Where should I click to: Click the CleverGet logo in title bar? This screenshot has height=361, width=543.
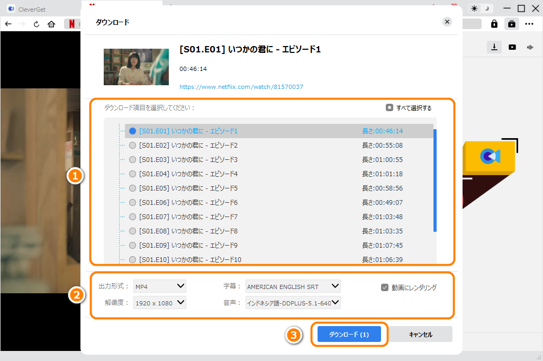pos(11,8)
